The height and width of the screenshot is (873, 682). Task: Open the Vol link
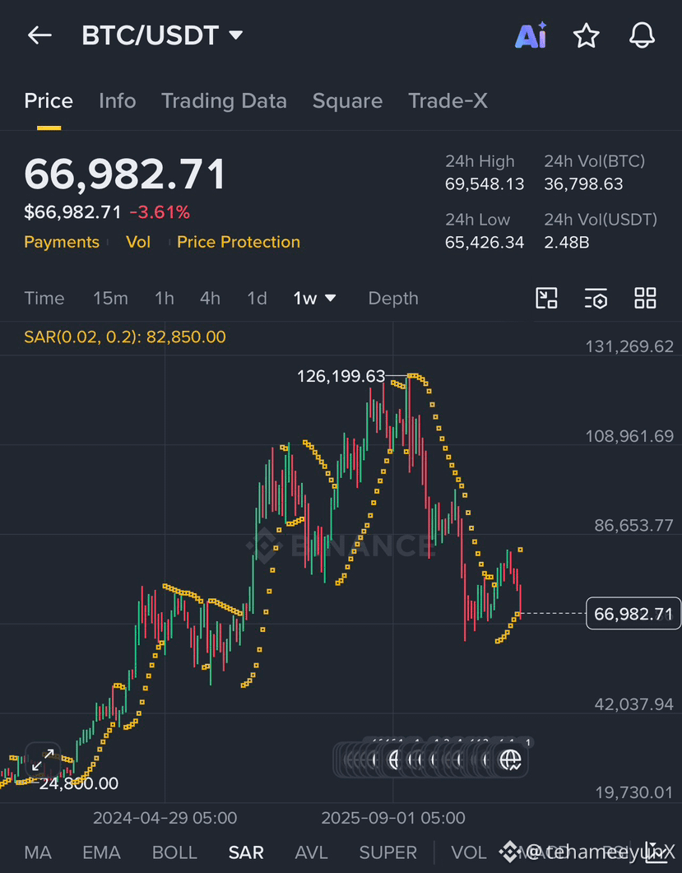pos(138,242)
